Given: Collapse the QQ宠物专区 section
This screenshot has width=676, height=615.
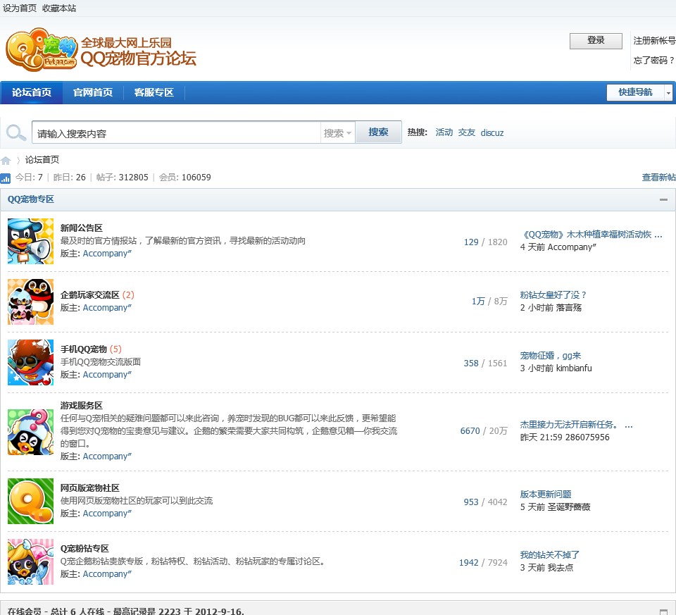Looking at the screenshot, I should click(x=663, y=199).
